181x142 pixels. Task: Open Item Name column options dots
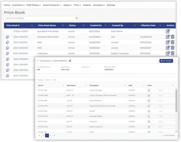coord(86,85)
